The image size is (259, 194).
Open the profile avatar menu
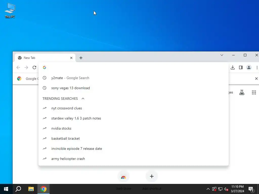tap(249, 67)
